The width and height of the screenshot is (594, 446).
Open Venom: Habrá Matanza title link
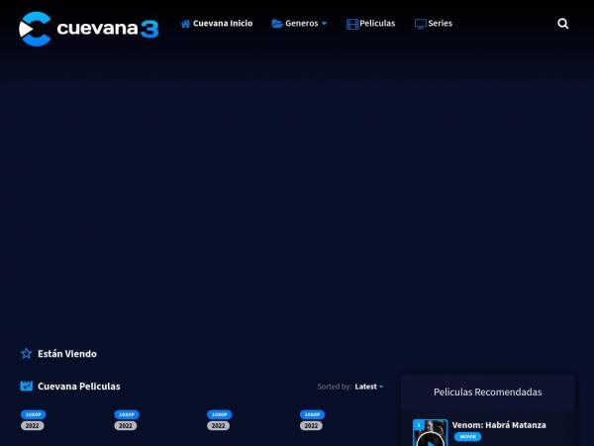coord(499,425)
